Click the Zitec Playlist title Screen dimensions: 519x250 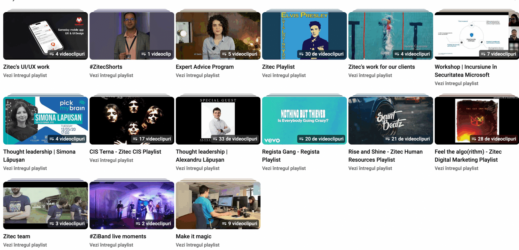[278, 67]
